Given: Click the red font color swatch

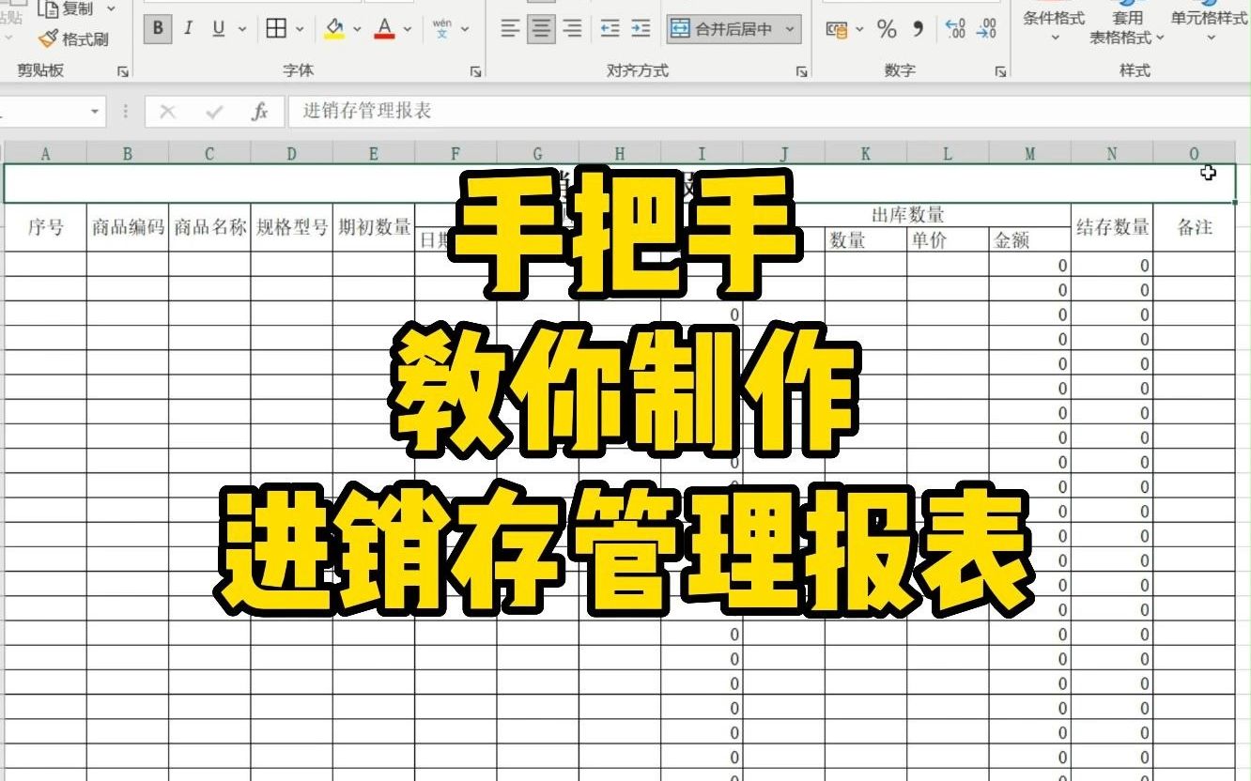Looking at the screenshot, I should 383,38.
